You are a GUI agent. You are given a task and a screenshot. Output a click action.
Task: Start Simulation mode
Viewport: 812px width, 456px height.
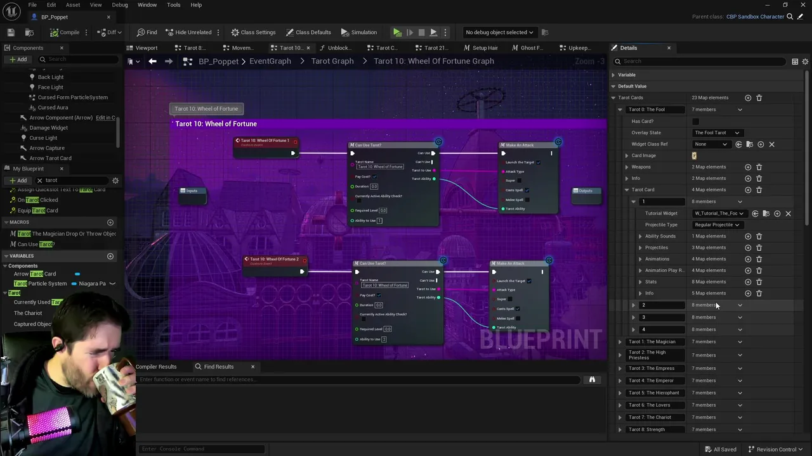tap(359, 32)
